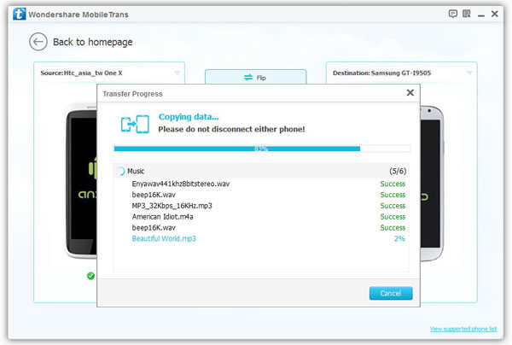Screen dimensions: 512x345
Task: Open the Destination device dropdown arrow
Action: (x=469, y=73)
